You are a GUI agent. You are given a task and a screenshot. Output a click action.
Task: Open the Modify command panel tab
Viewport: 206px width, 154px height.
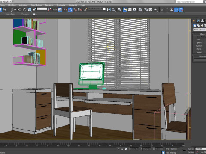(x=198, y=21)
